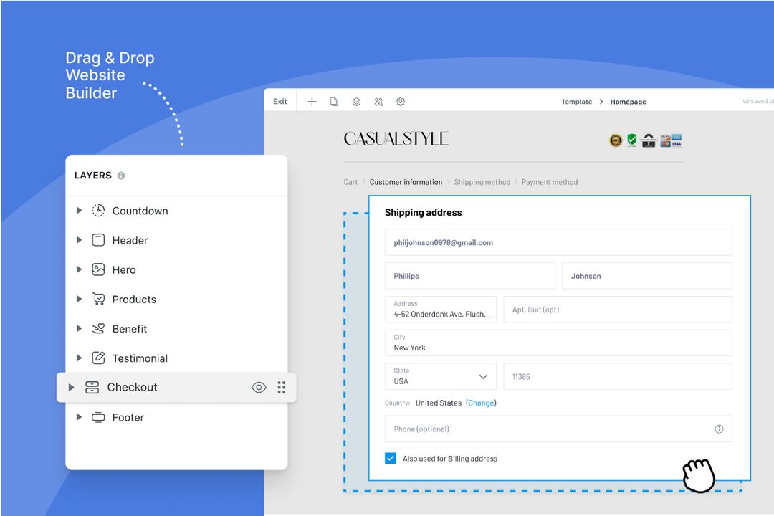Toggle visibility of the Checkout layer
The height and width of the screenshot is (516, 774).
tap(259, 387)
